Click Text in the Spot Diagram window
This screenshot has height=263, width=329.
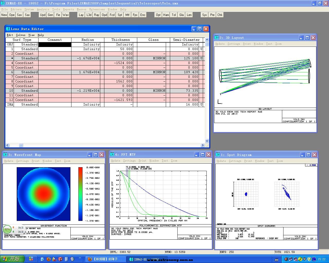point(270,161)
